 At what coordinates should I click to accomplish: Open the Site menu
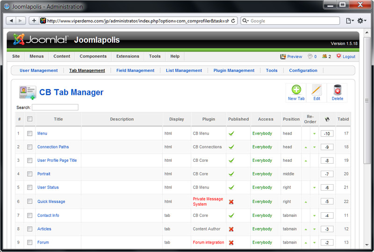(16, 56)
